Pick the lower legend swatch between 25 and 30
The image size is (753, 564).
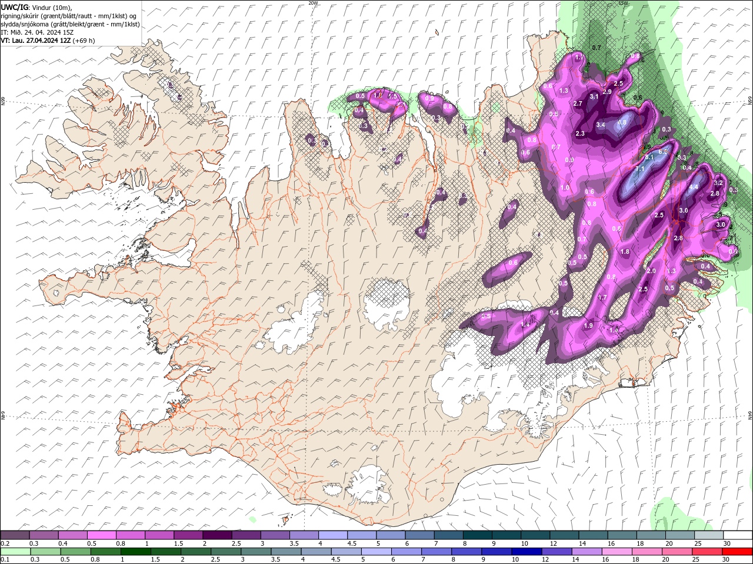coord(707,552)
